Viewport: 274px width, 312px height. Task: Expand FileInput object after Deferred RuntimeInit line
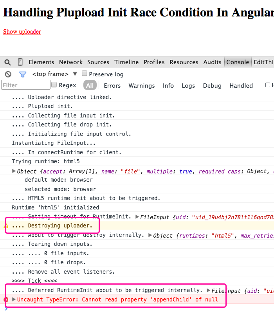[x=208, y=290]
